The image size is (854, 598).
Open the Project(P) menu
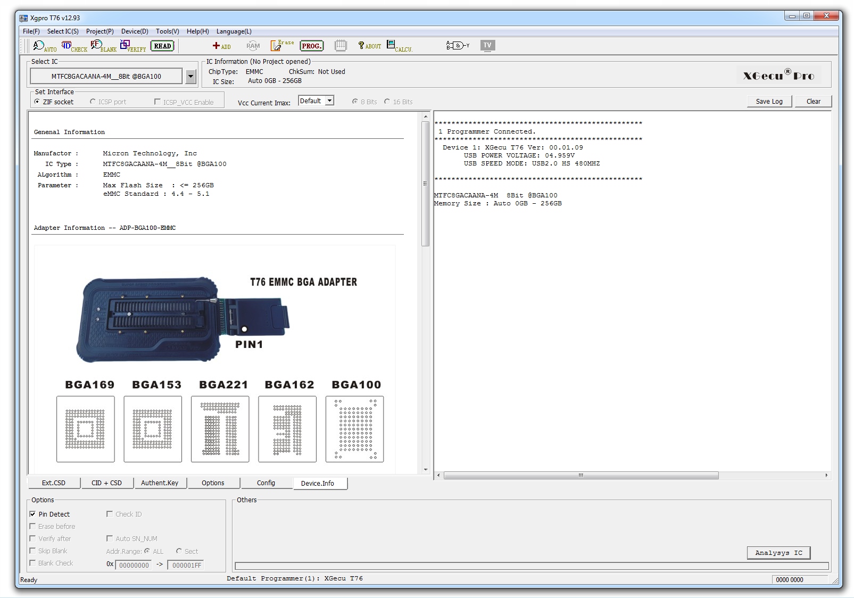click(x=100, y=31)
